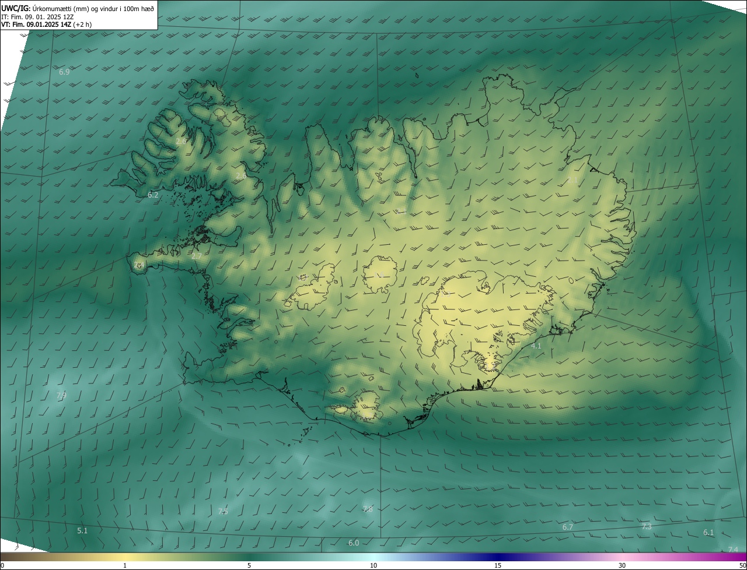
Task: Click the 15 tick label on the colorbar
Action: 498,565
